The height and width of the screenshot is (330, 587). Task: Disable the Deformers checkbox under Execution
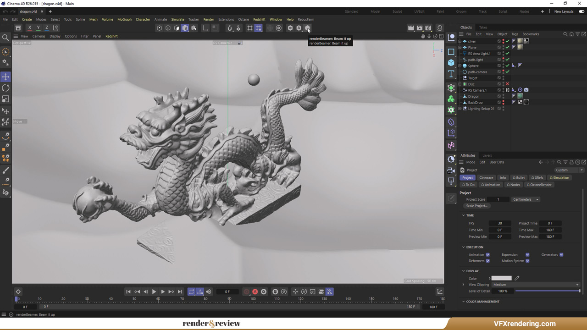[x=487, y=261]
